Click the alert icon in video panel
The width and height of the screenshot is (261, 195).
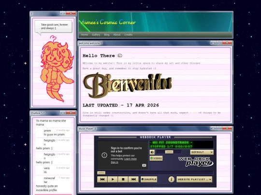(104, 155)
